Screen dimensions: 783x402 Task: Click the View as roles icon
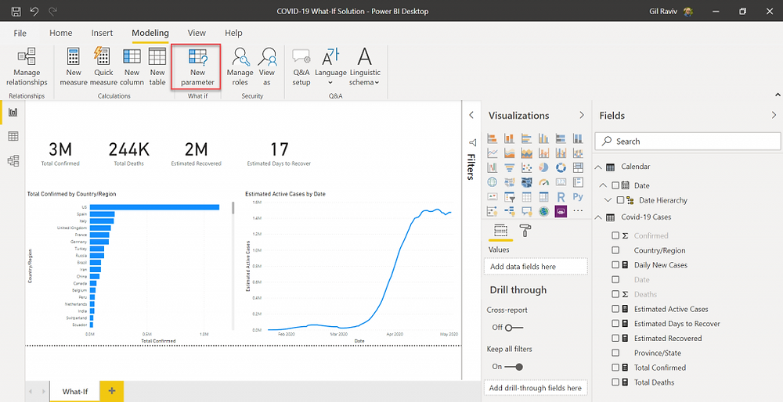pyautogui.click(x=267, y=67)
